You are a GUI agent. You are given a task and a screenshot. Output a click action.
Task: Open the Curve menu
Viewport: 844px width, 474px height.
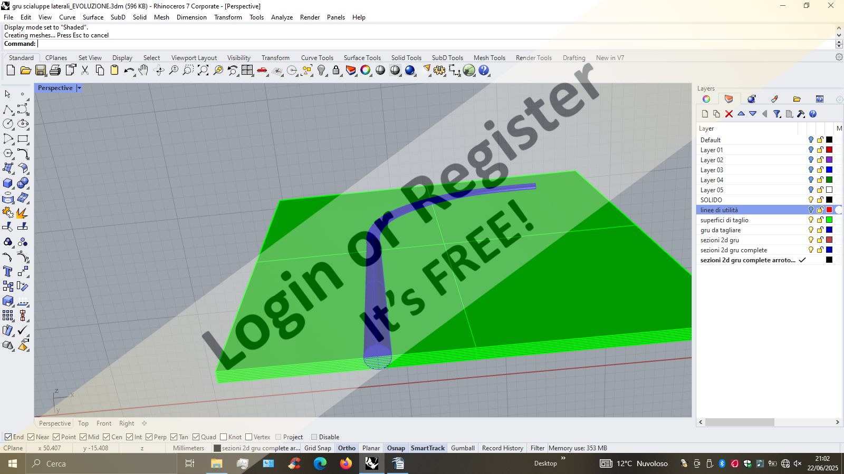point(67,17)
